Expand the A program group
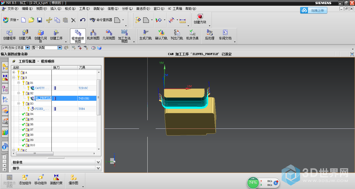 pos(14,72)
